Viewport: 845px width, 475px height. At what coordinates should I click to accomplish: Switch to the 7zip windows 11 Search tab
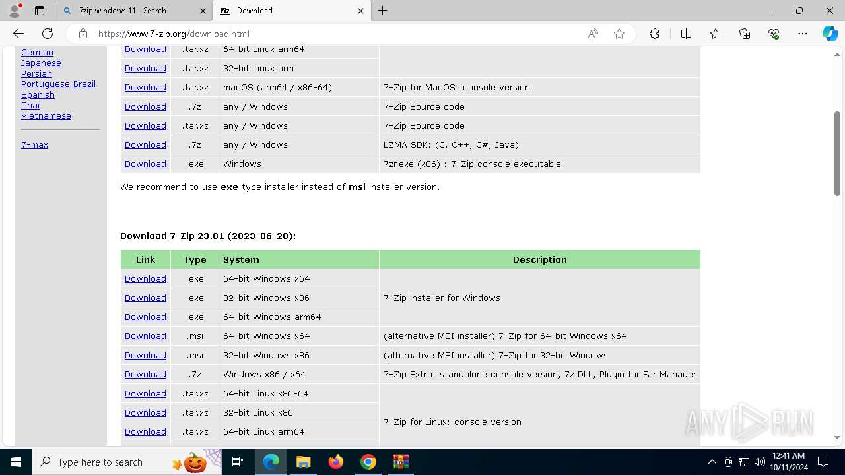tap(134, 11)
